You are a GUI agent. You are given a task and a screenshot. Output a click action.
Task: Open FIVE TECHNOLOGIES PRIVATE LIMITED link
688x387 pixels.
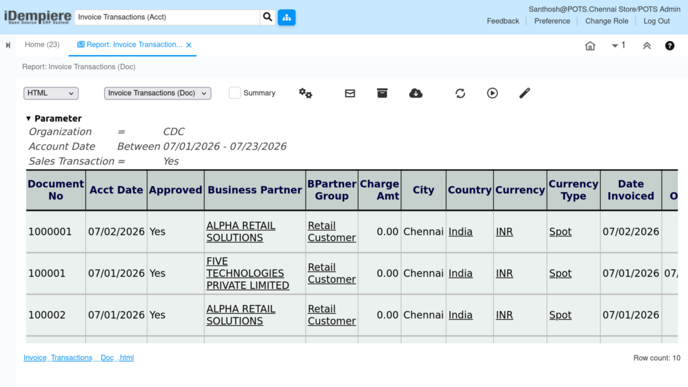coord(247,273)
